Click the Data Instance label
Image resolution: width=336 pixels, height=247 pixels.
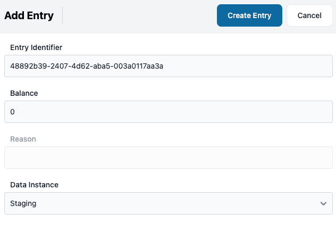point(34,185)
